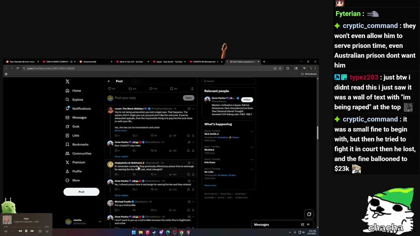
Task: Click the X search box
Action: 229,81
